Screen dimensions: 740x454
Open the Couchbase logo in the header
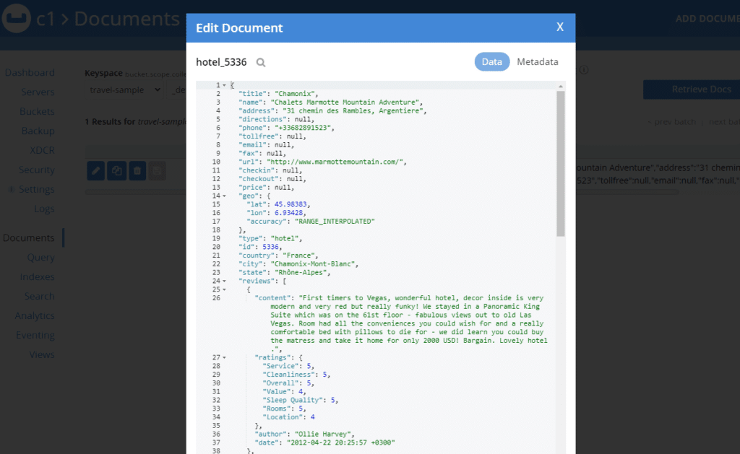(x=16, y=18)
